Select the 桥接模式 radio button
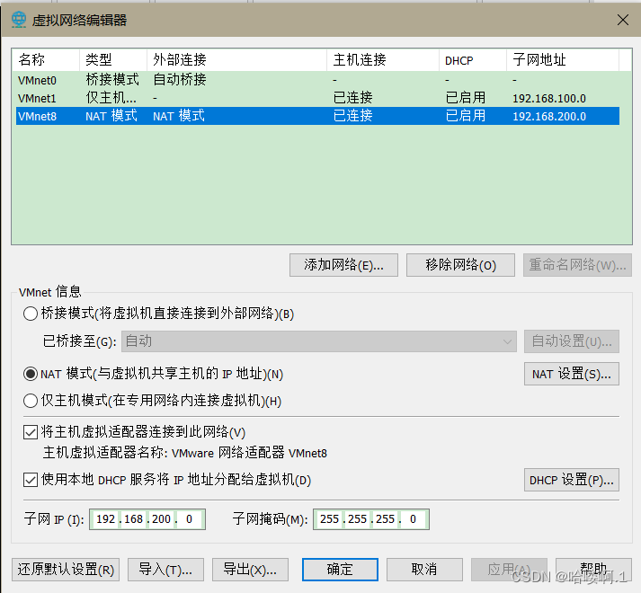The image size is (641, 593). pyautogui.click(x=31, y=314)
